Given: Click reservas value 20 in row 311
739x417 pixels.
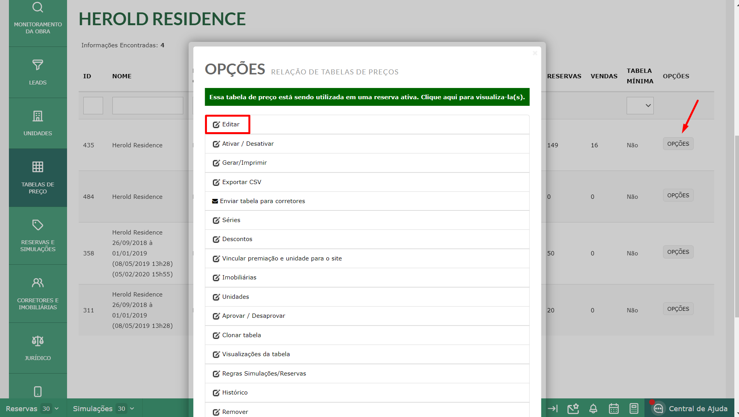Looking at the screenshot, I should tap(551, 310).
